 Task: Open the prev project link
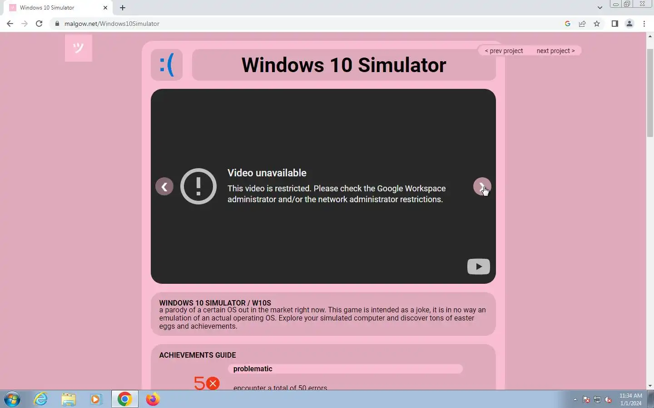pyautogui.click(x=504, y=51)
